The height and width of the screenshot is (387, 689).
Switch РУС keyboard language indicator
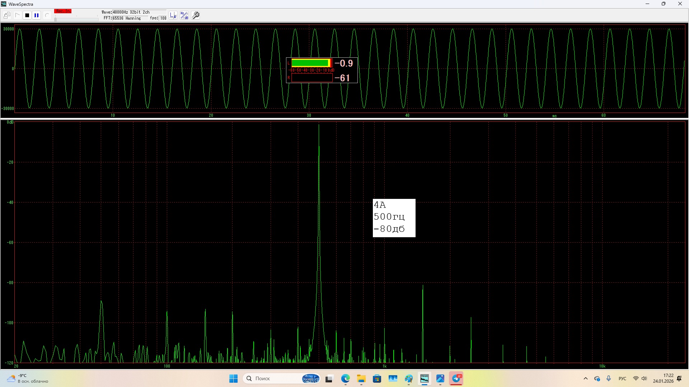pos(622,378)
